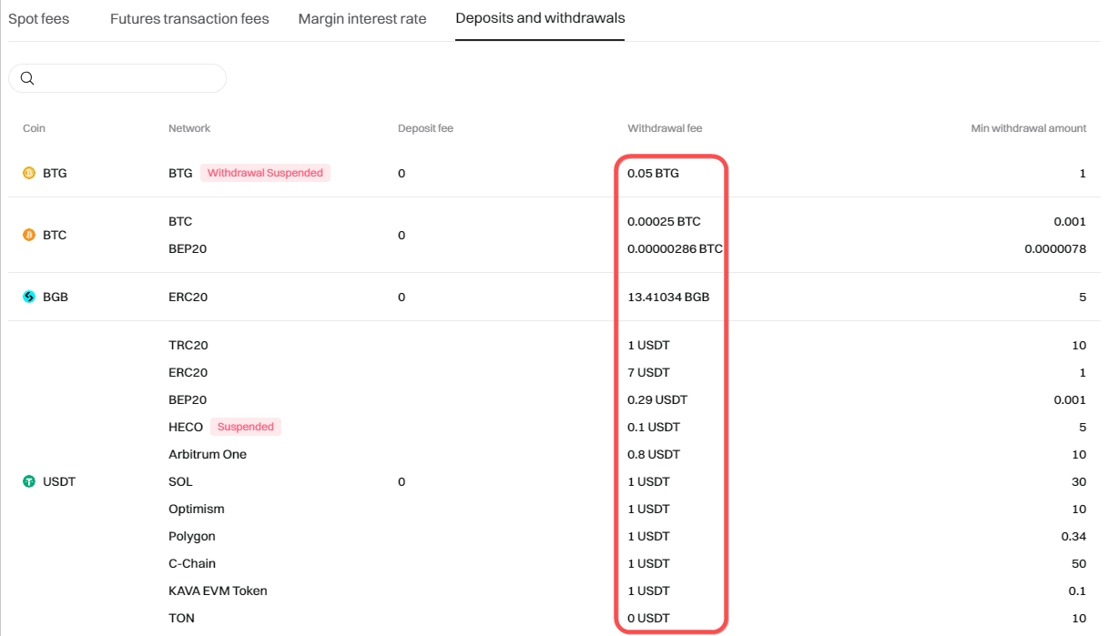Click the C-Chain network row
Screen dimensions: 1109x636
point(192,563)
